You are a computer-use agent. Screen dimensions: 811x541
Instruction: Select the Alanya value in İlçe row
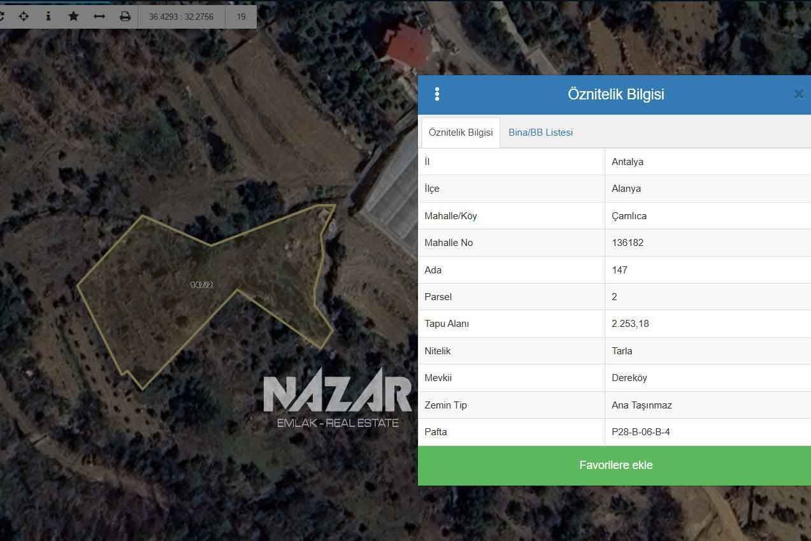coord(626,189)
